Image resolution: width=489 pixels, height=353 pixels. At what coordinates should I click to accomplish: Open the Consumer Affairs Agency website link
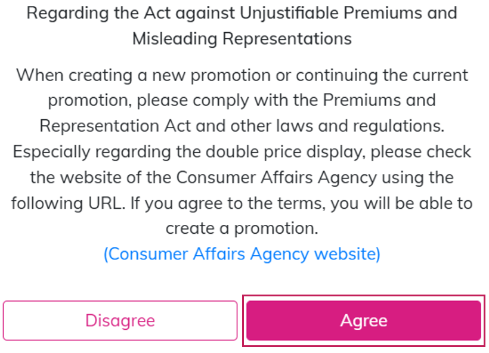[242, 254]
